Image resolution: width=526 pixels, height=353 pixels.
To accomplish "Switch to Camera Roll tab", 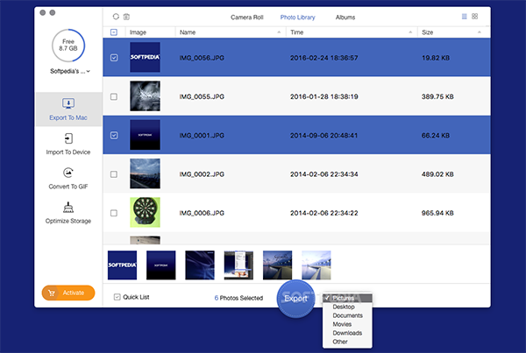I will (247, 17).
